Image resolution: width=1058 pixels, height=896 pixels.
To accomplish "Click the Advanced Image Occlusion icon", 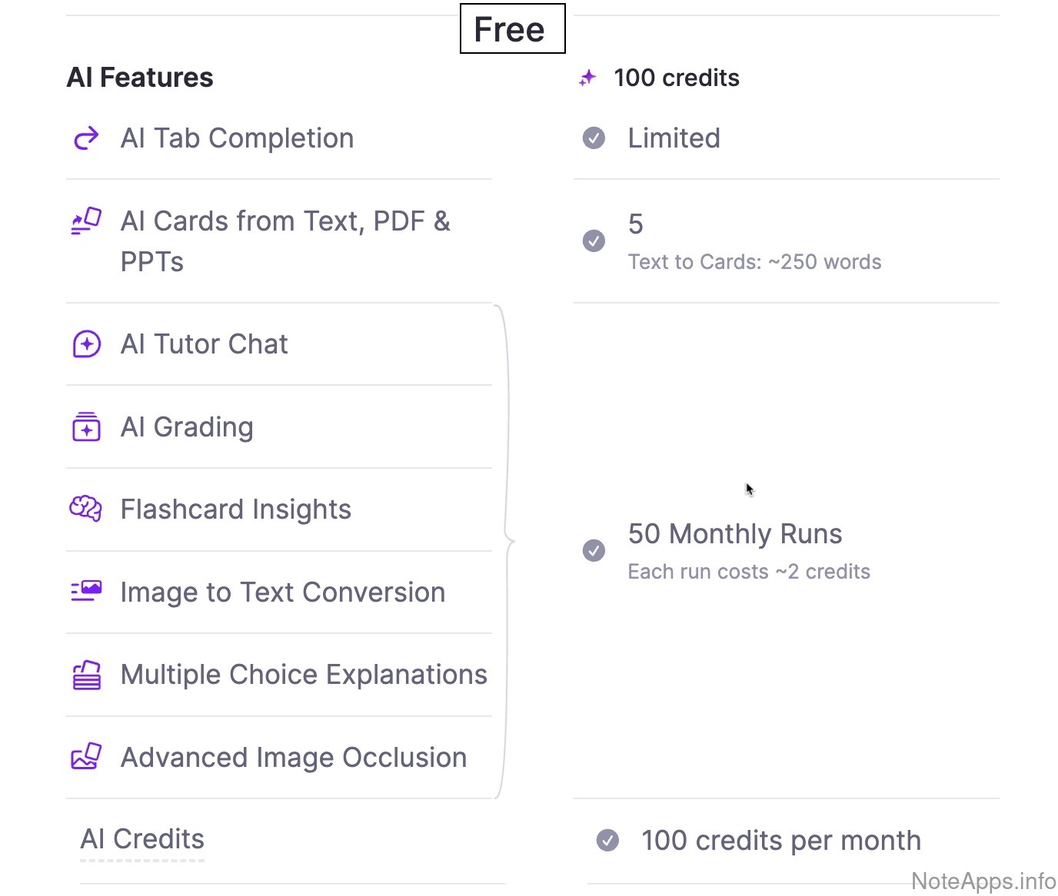I will click(86, 757).
